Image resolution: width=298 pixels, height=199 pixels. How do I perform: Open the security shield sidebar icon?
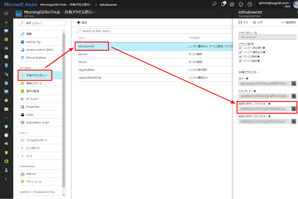tap(6, 153)
